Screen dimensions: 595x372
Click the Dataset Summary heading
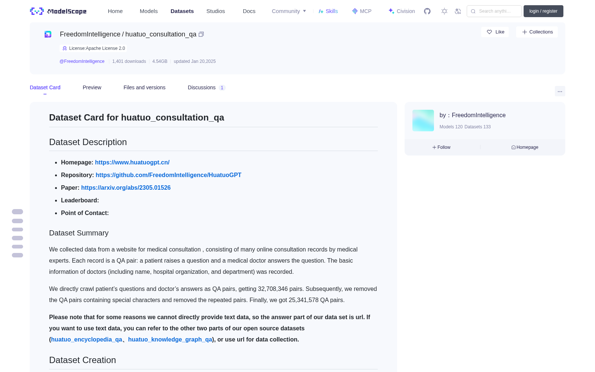pyautogui.click(x=79, y=233)
